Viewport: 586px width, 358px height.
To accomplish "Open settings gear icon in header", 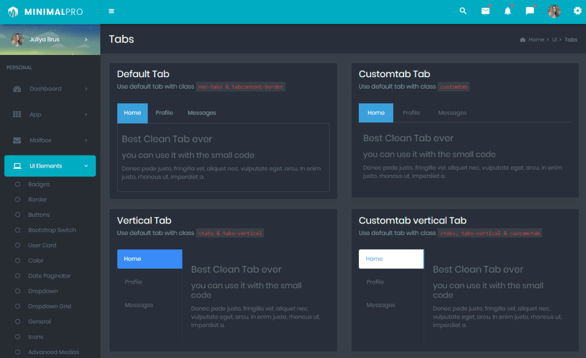I will click(577, 11).
